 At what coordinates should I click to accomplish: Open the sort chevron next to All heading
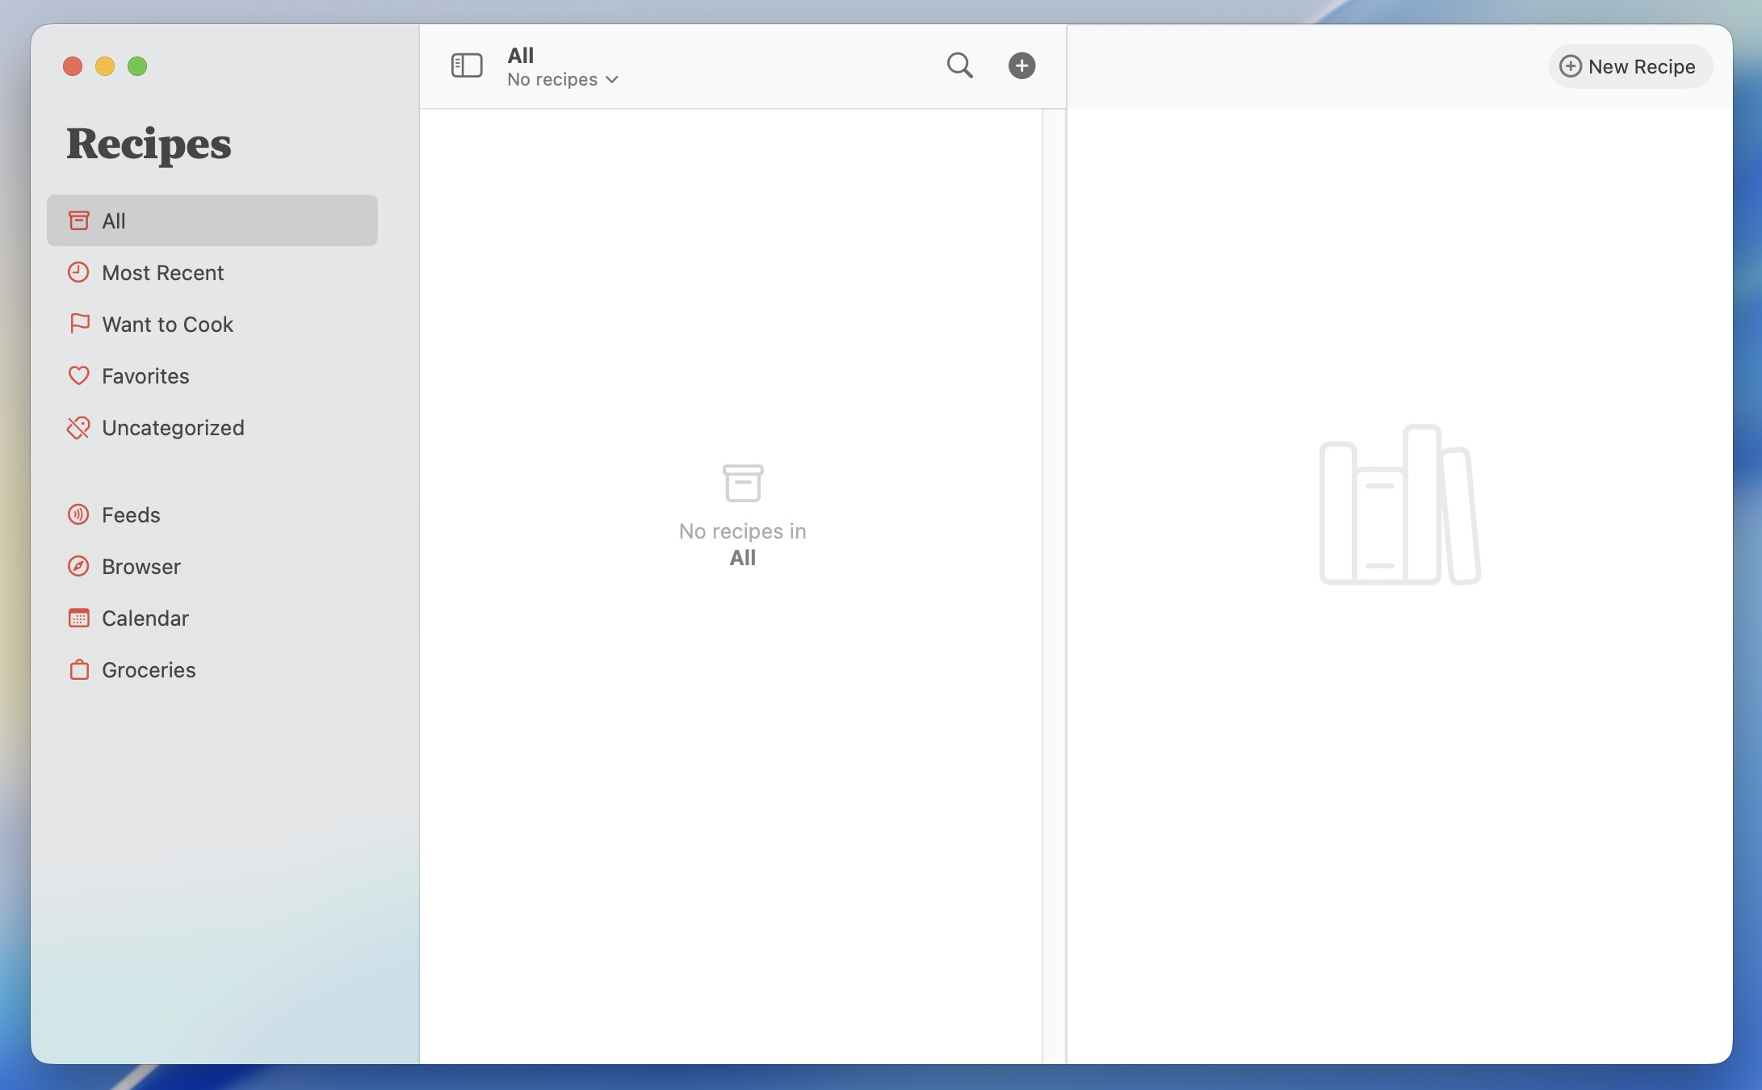[x=612, y=80]
